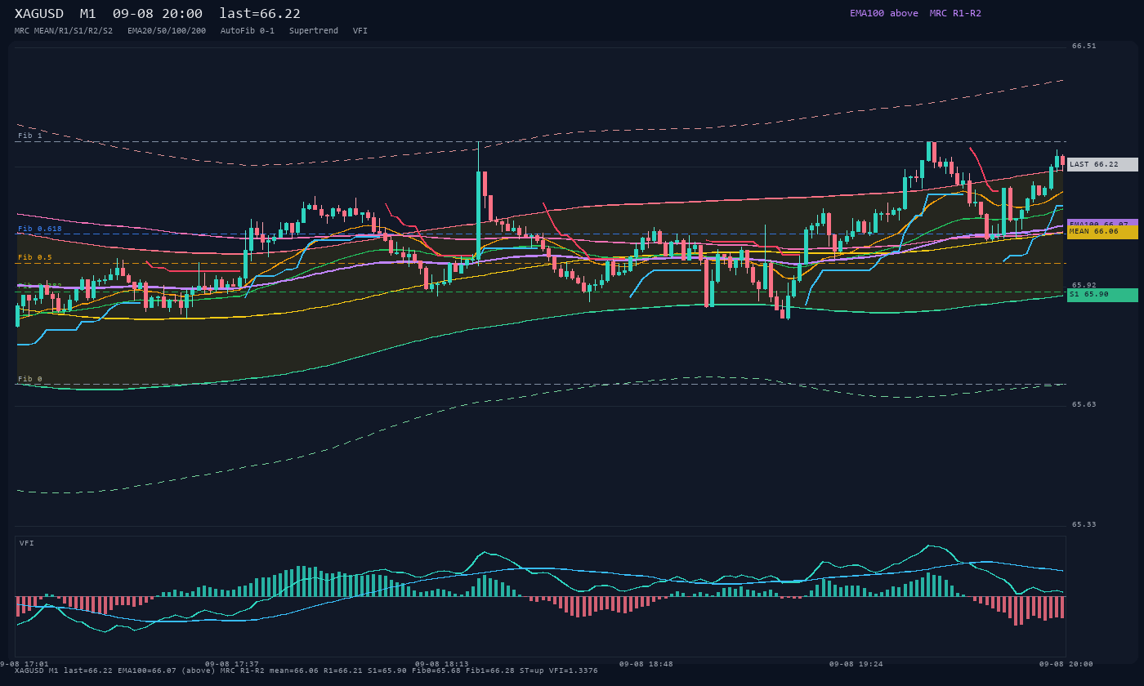Click the 09-08 20:00 timestamp in the header
Screen dimensions: 1144x686
coord(158,14)
